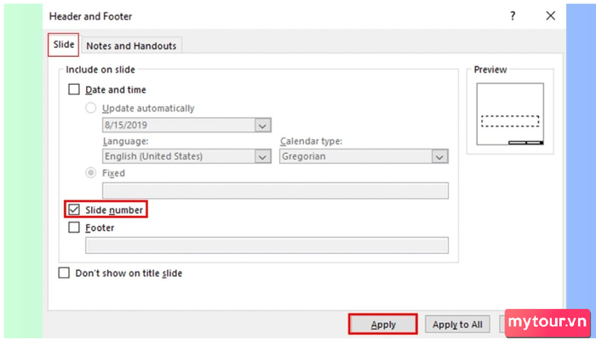Choose the Fixed radio option
596x344 pixels.
91,172
